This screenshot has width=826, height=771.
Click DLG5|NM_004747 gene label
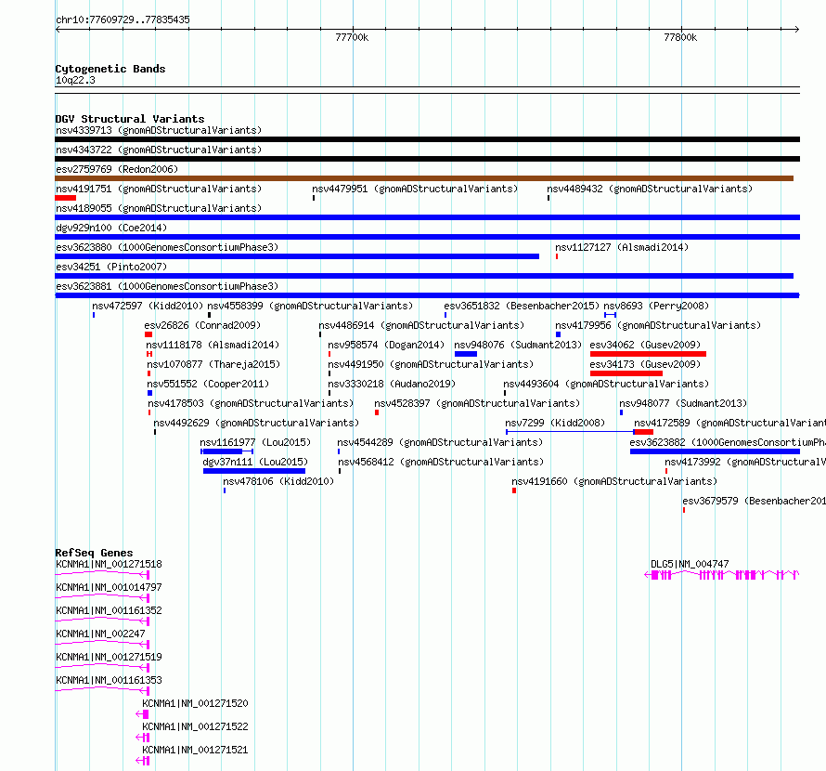(x=690, y=564)
